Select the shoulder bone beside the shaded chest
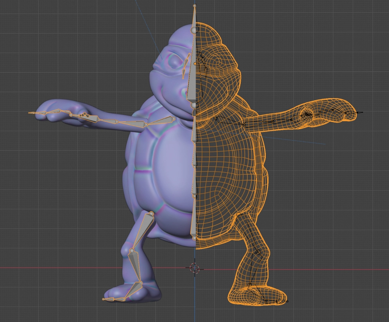 pyautogui.click(x=161, y=121)
